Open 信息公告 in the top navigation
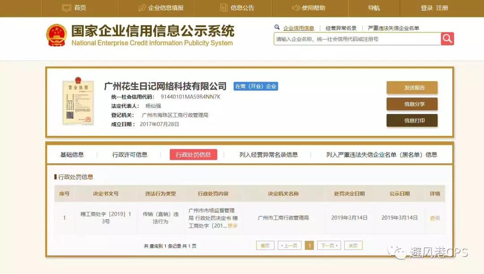 (242, 8)
